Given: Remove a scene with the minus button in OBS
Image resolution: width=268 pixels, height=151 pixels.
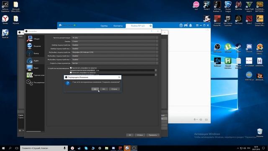Looking at the screenshot, I should click(23, 130).
